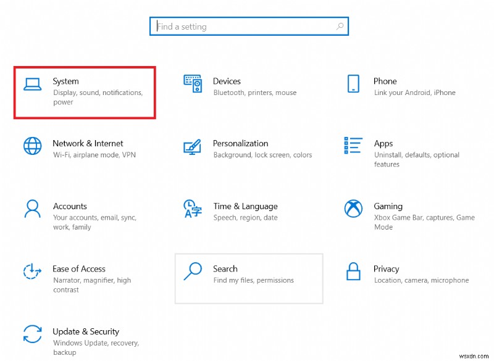Click the Find a setting field
The width and height of the screenshot is (494, 361).
[244, 27]
